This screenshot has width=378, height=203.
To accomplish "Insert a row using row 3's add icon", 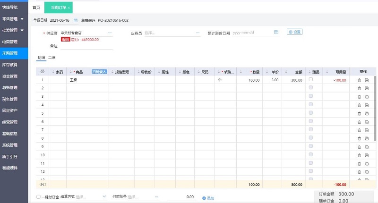I will click(x=367, y=97).
